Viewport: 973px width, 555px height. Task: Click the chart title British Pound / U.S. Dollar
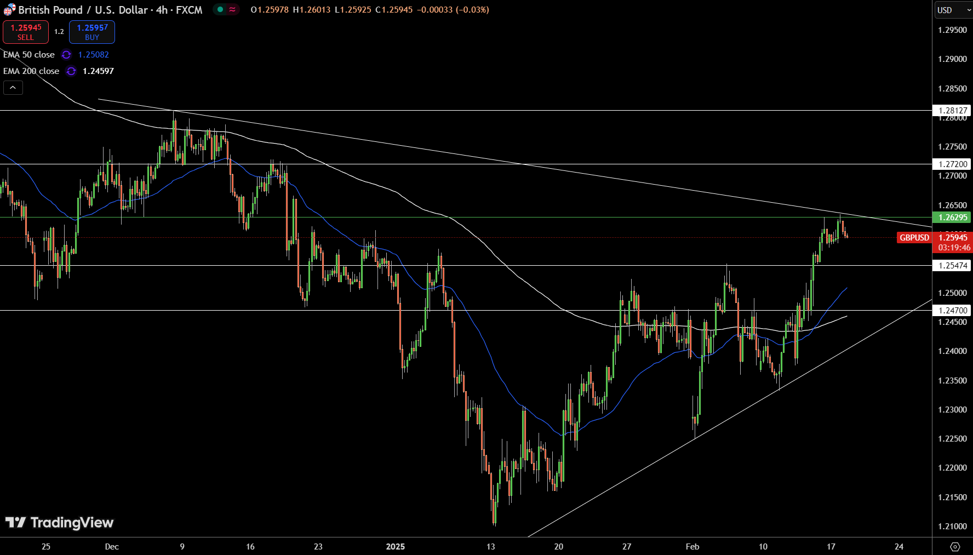pos(83,10)
